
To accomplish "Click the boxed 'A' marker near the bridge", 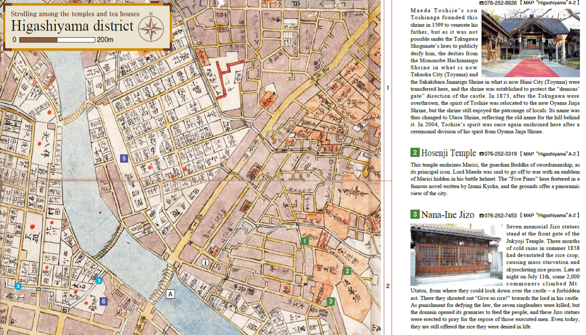I will pyautogui.click(x=170, y=294).
